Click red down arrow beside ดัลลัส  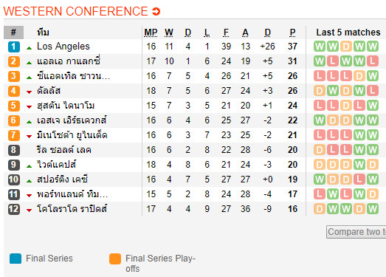point(29,92)
